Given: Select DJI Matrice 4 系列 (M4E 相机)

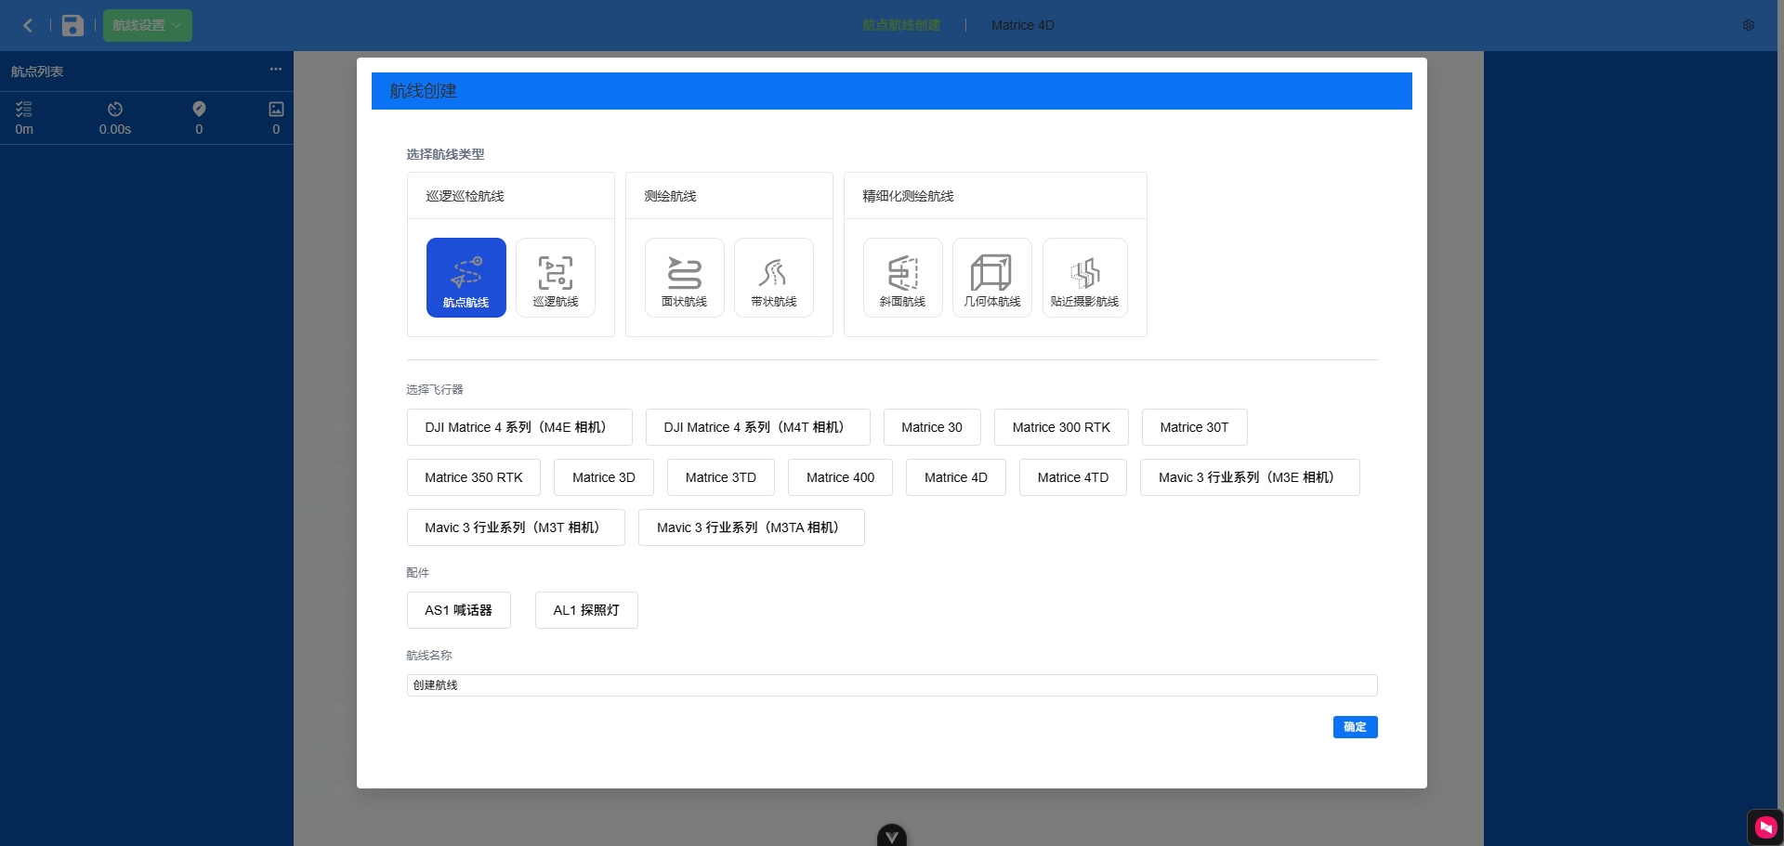Looking at the screenshot, I should (519, 427).
